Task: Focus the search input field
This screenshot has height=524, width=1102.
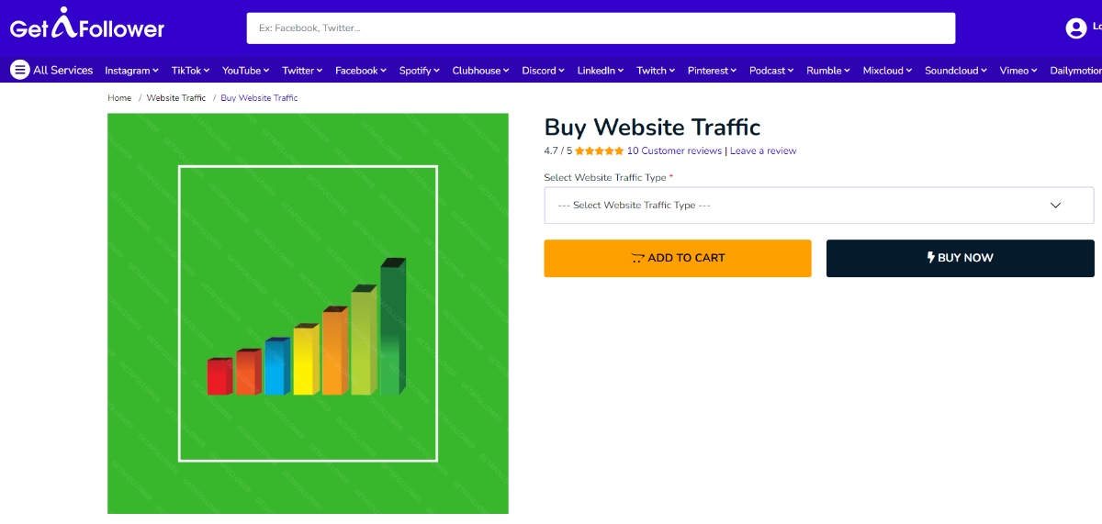Action: tap(601, 28)
